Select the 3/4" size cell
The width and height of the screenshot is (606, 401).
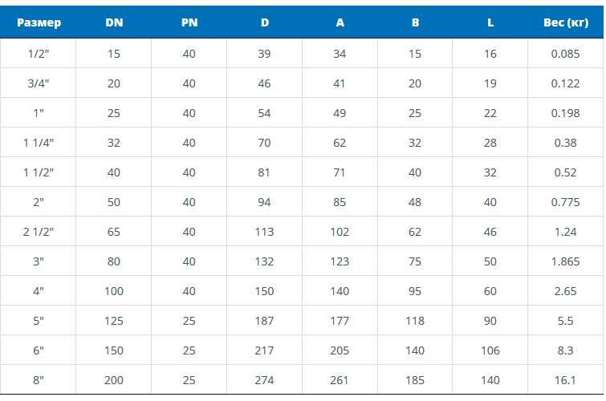pos(39,83)
